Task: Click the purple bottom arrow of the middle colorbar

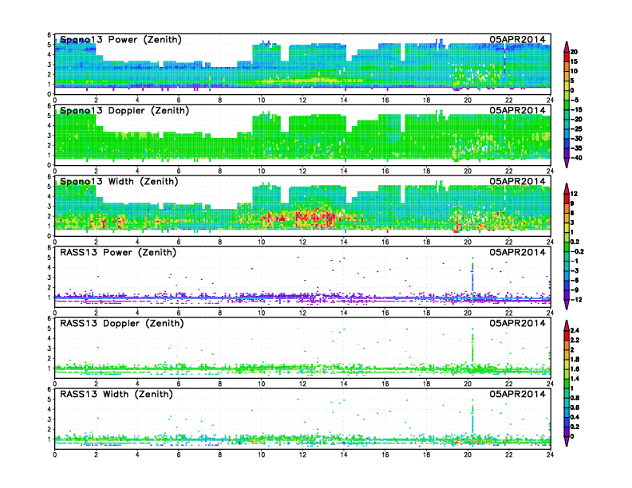Action: 567,305
